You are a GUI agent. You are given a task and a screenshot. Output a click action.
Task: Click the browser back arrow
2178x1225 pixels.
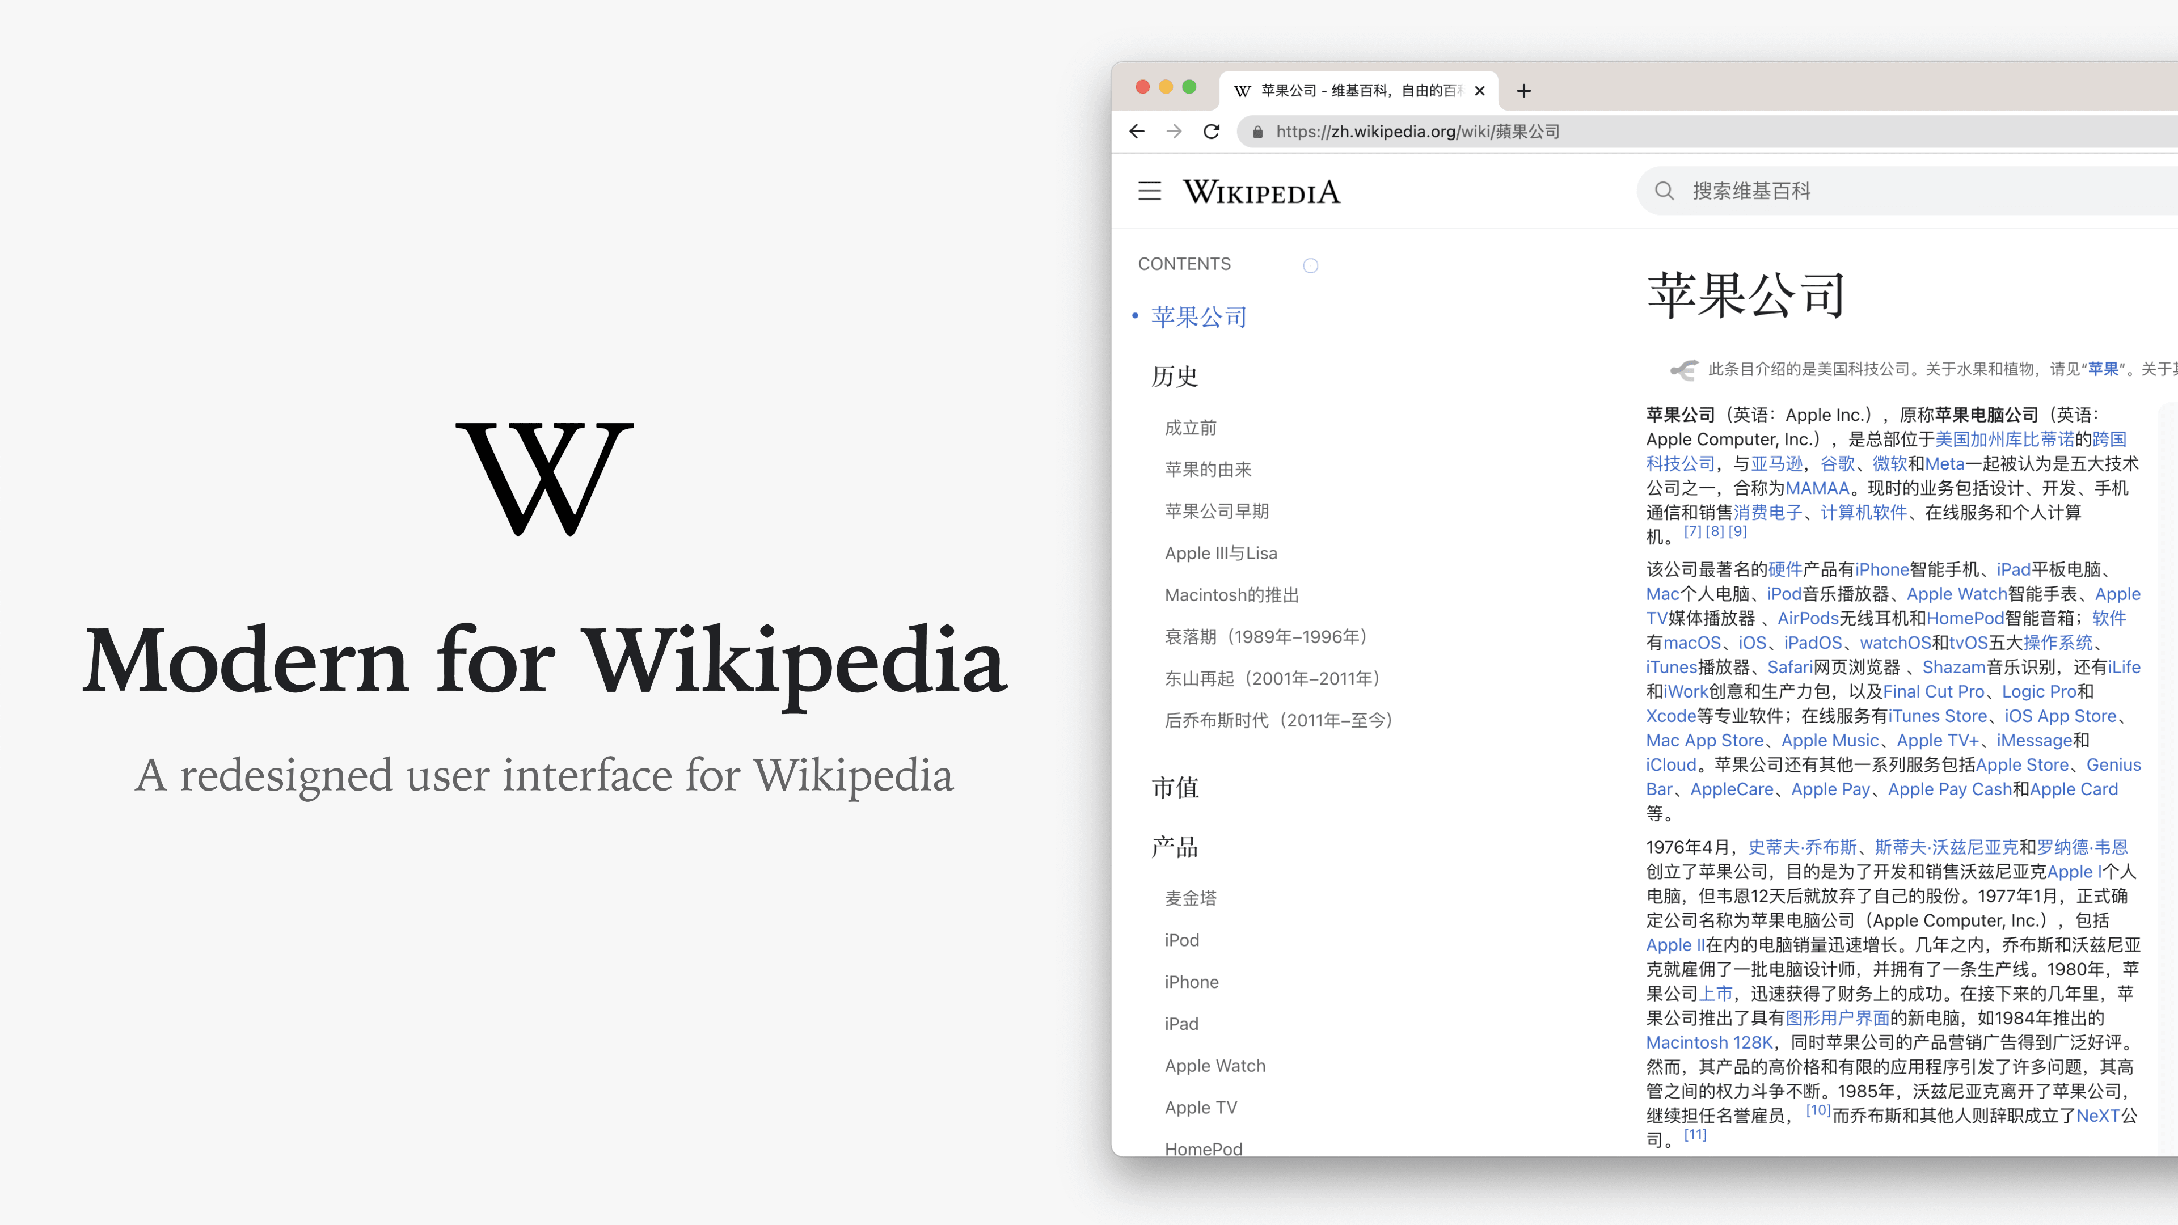[1137, 131]
